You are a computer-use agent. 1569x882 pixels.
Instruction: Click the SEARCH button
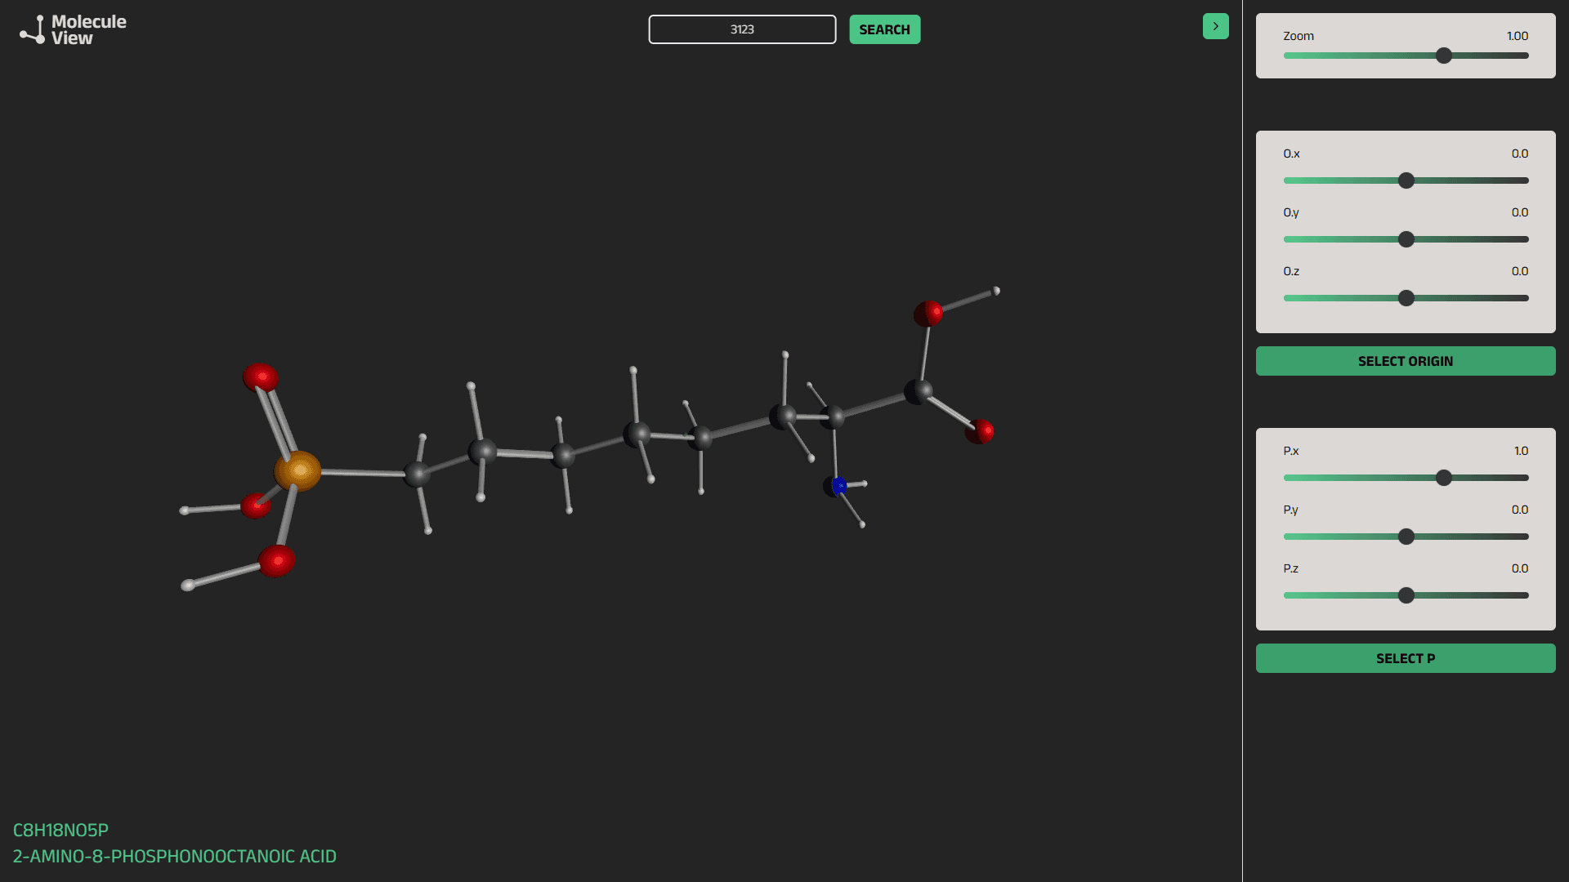(x=884, y=29)
